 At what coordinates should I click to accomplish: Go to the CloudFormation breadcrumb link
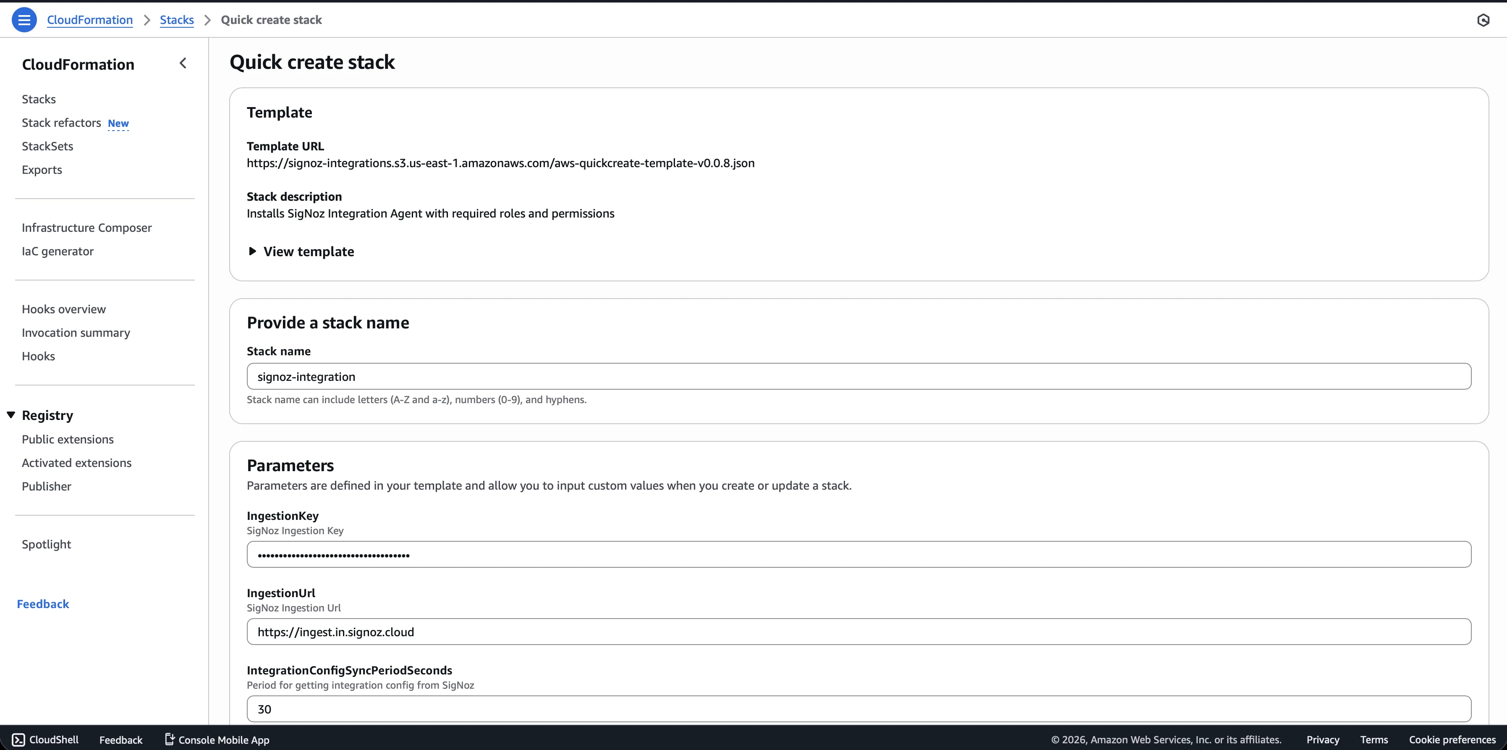point(89,20)
